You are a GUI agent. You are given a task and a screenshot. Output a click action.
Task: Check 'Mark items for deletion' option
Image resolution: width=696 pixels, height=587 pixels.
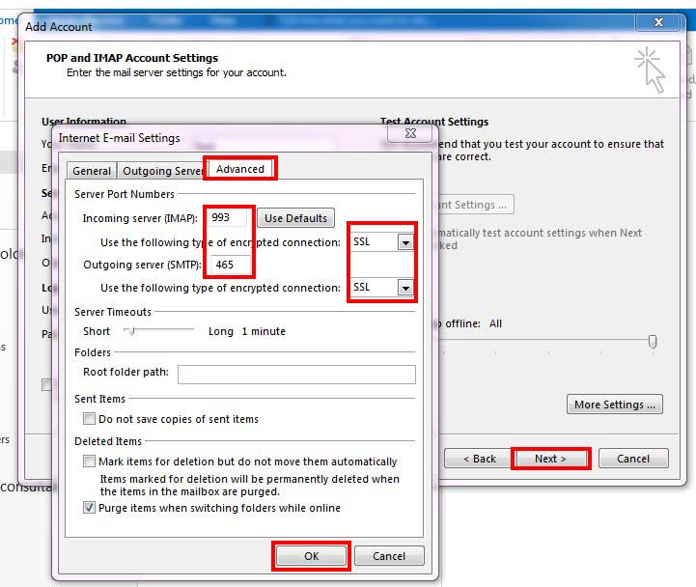pyautogui.click(x=90, y=461)
